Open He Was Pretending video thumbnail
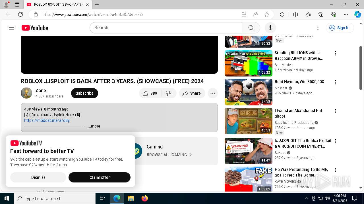Viewport: 364px width, 204px height. pos(249,179)
